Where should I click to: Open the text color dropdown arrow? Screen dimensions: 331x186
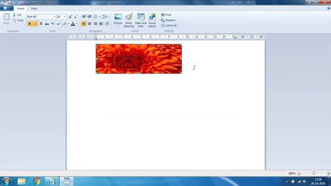[77, 24]
